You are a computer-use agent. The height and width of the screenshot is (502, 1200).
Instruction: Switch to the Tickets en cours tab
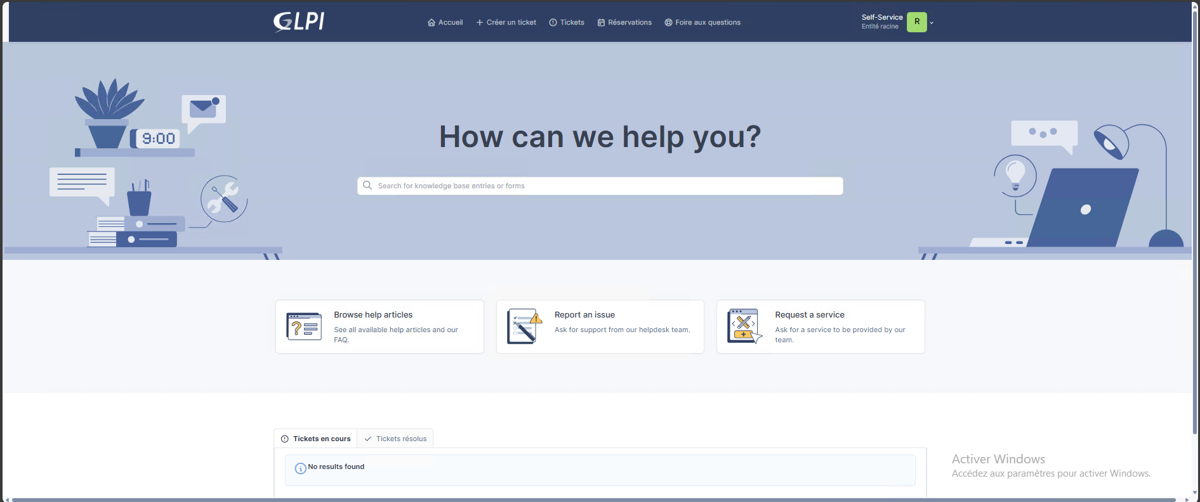tap(315, 439)
